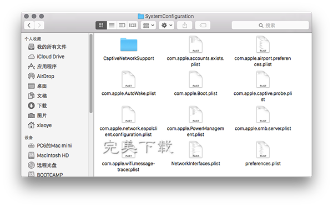
Task: Switch to list view
Action: [x=112, y=26]
